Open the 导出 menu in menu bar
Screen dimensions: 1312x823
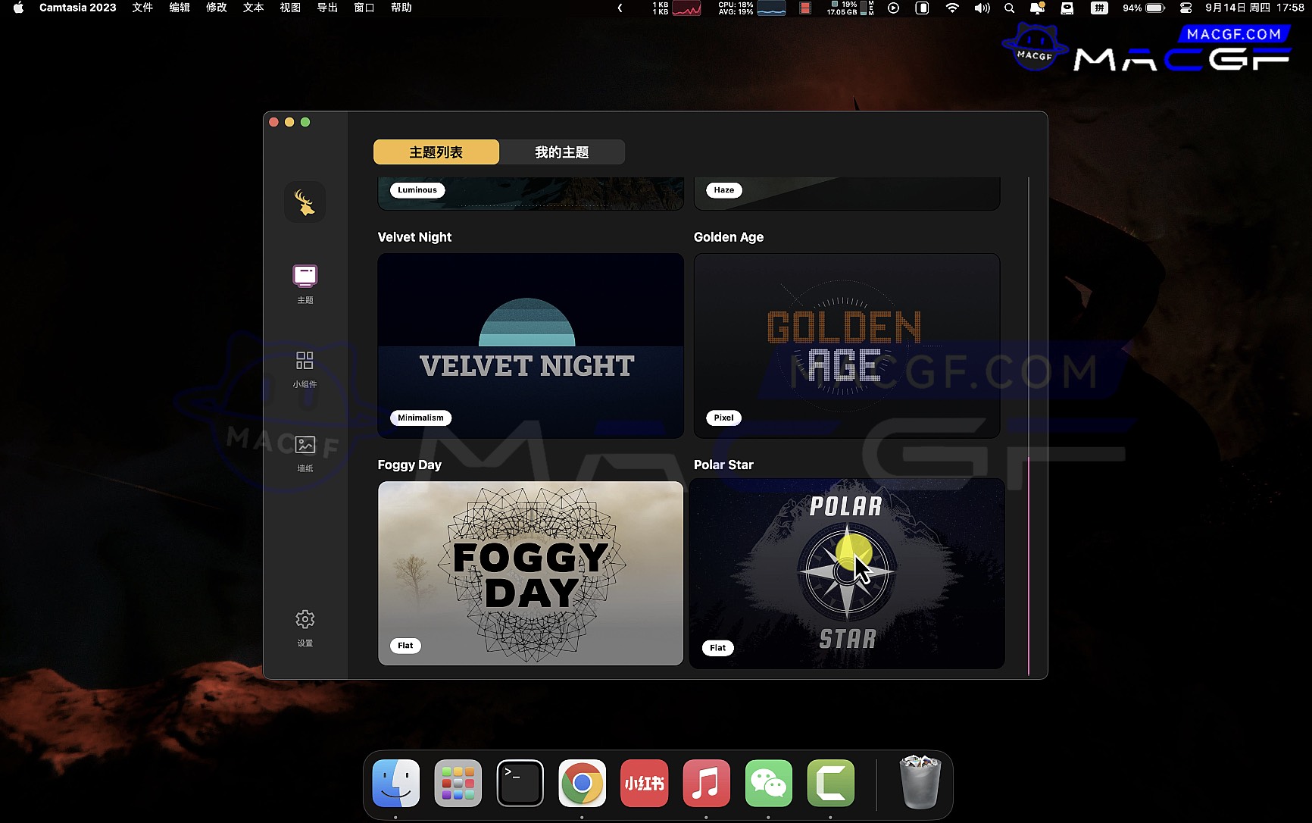pos(327,8)
